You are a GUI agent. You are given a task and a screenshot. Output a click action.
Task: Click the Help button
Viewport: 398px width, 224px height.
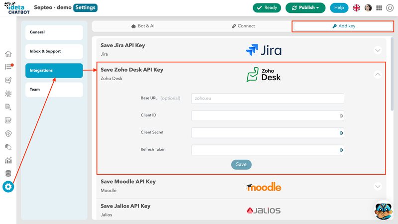click(339, 8)
